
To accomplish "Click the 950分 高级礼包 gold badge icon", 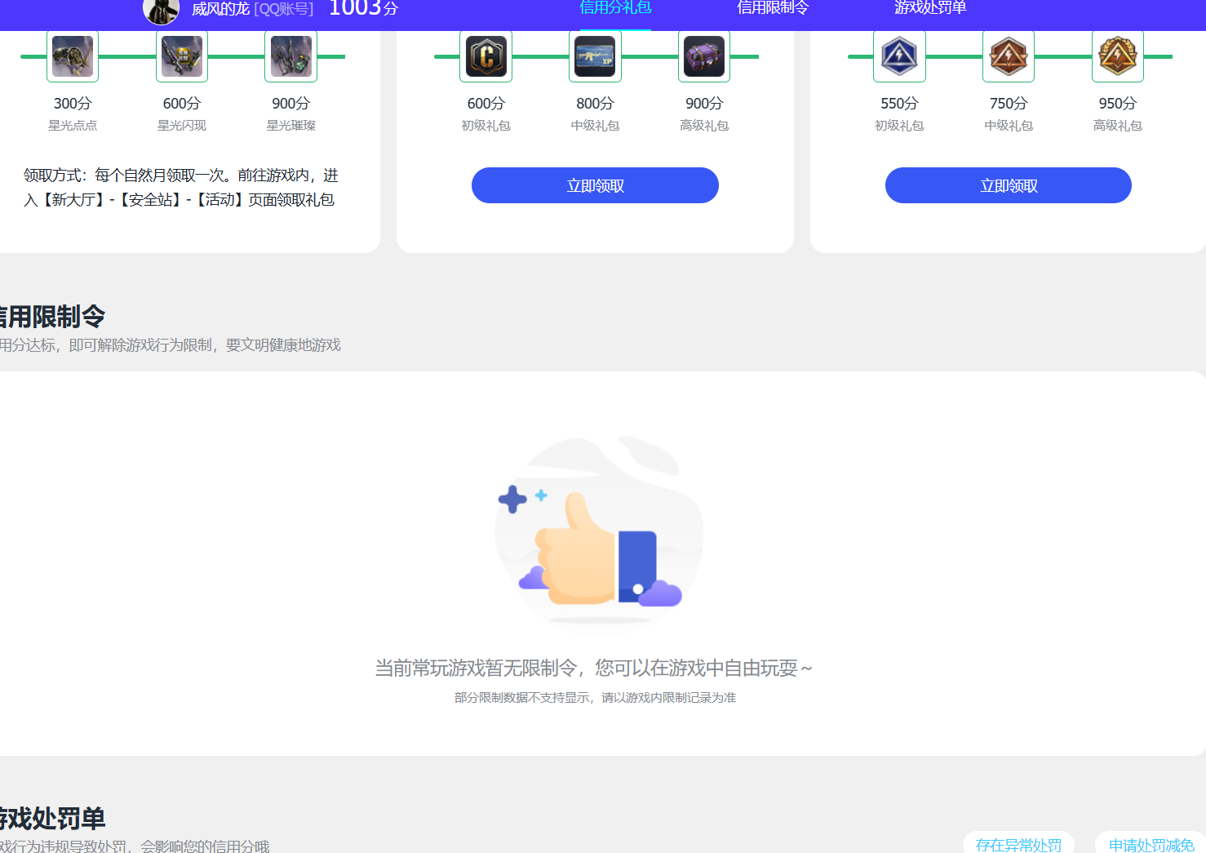I will [x=1118, y=56].
